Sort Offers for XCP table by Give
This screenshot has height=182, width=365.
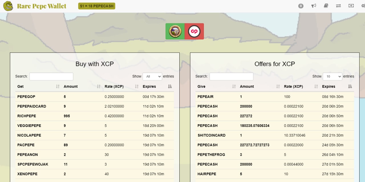pos(217,86)
